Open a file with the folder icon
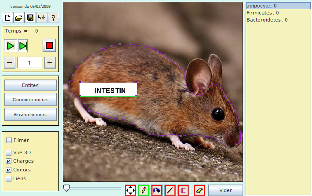312x196 pixels. coord(19,18)
